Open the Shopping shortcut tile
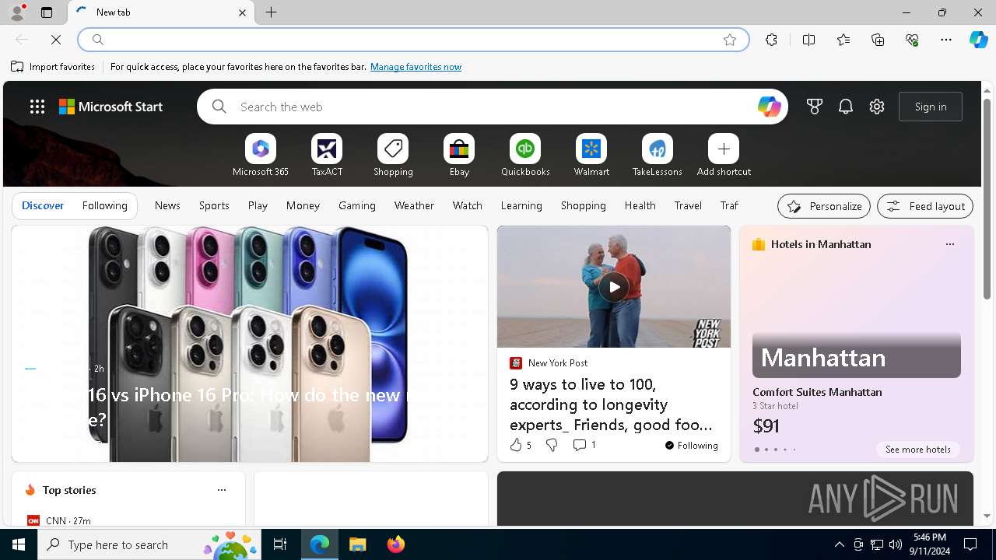 (x=393, y=156)
